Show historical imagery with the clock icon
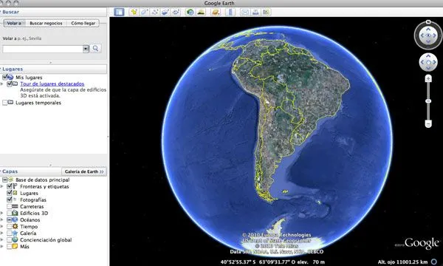This screenshot has height=266, width=443. tap(190, 12)
